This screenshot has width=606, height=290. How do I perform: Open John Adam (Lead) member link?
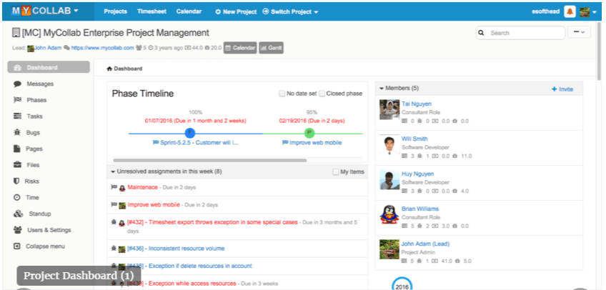coord(425,244)
